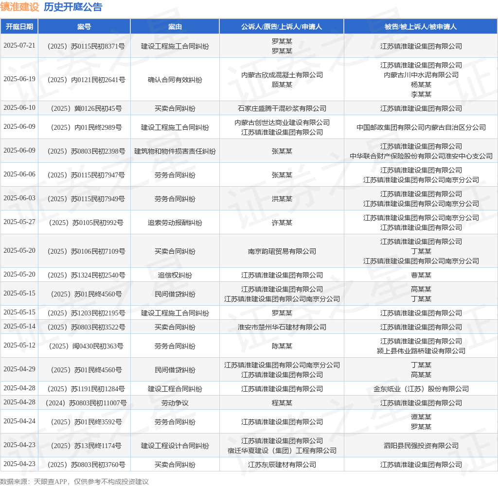
Task: Select date cell 2025-05-14
Action: (x=19, y=327)
